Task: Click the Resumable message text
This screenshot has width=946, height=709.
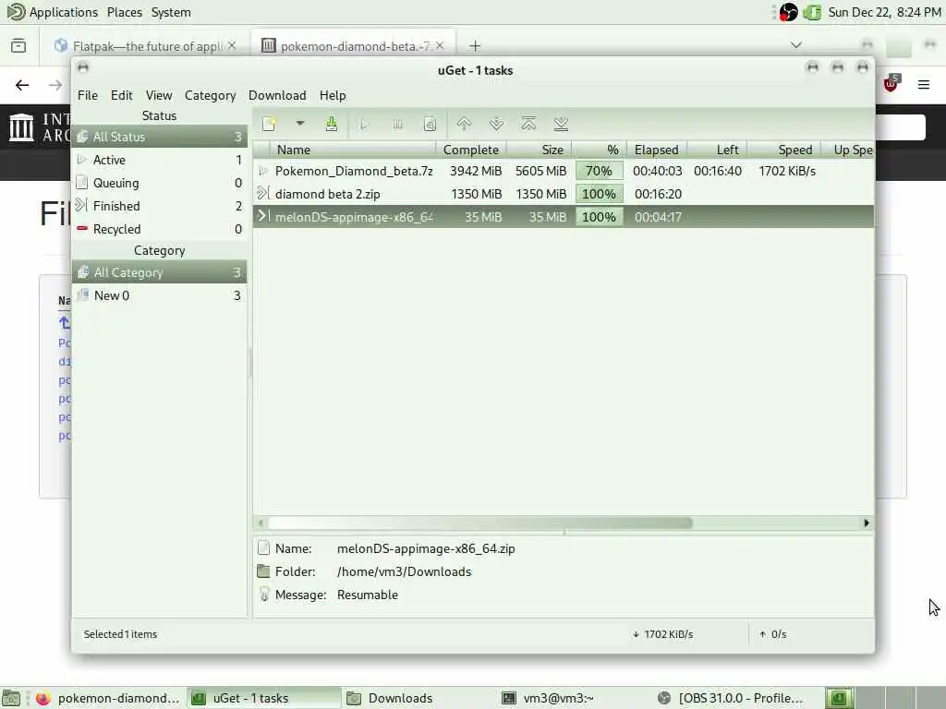Action: click(368, 595)
